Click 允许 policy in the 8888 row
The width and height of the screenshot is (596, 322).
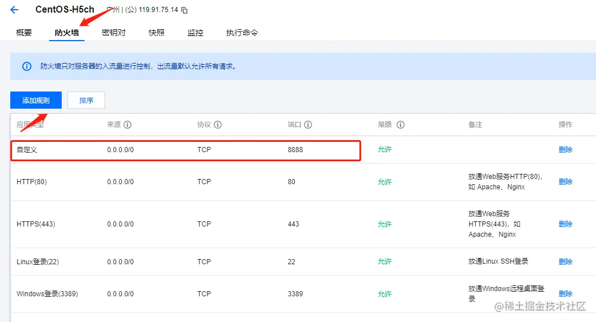point(385,150)
